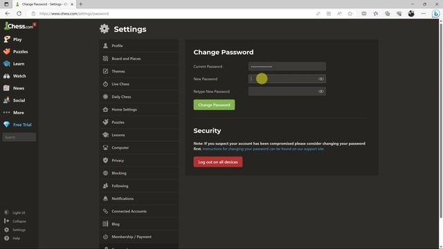Viewport: 443px width, 249px height.
Task: Open Lessons settings
Action: (x=138, y=135)
